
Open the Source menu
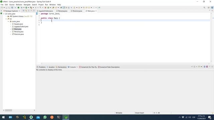pos(12,5)
